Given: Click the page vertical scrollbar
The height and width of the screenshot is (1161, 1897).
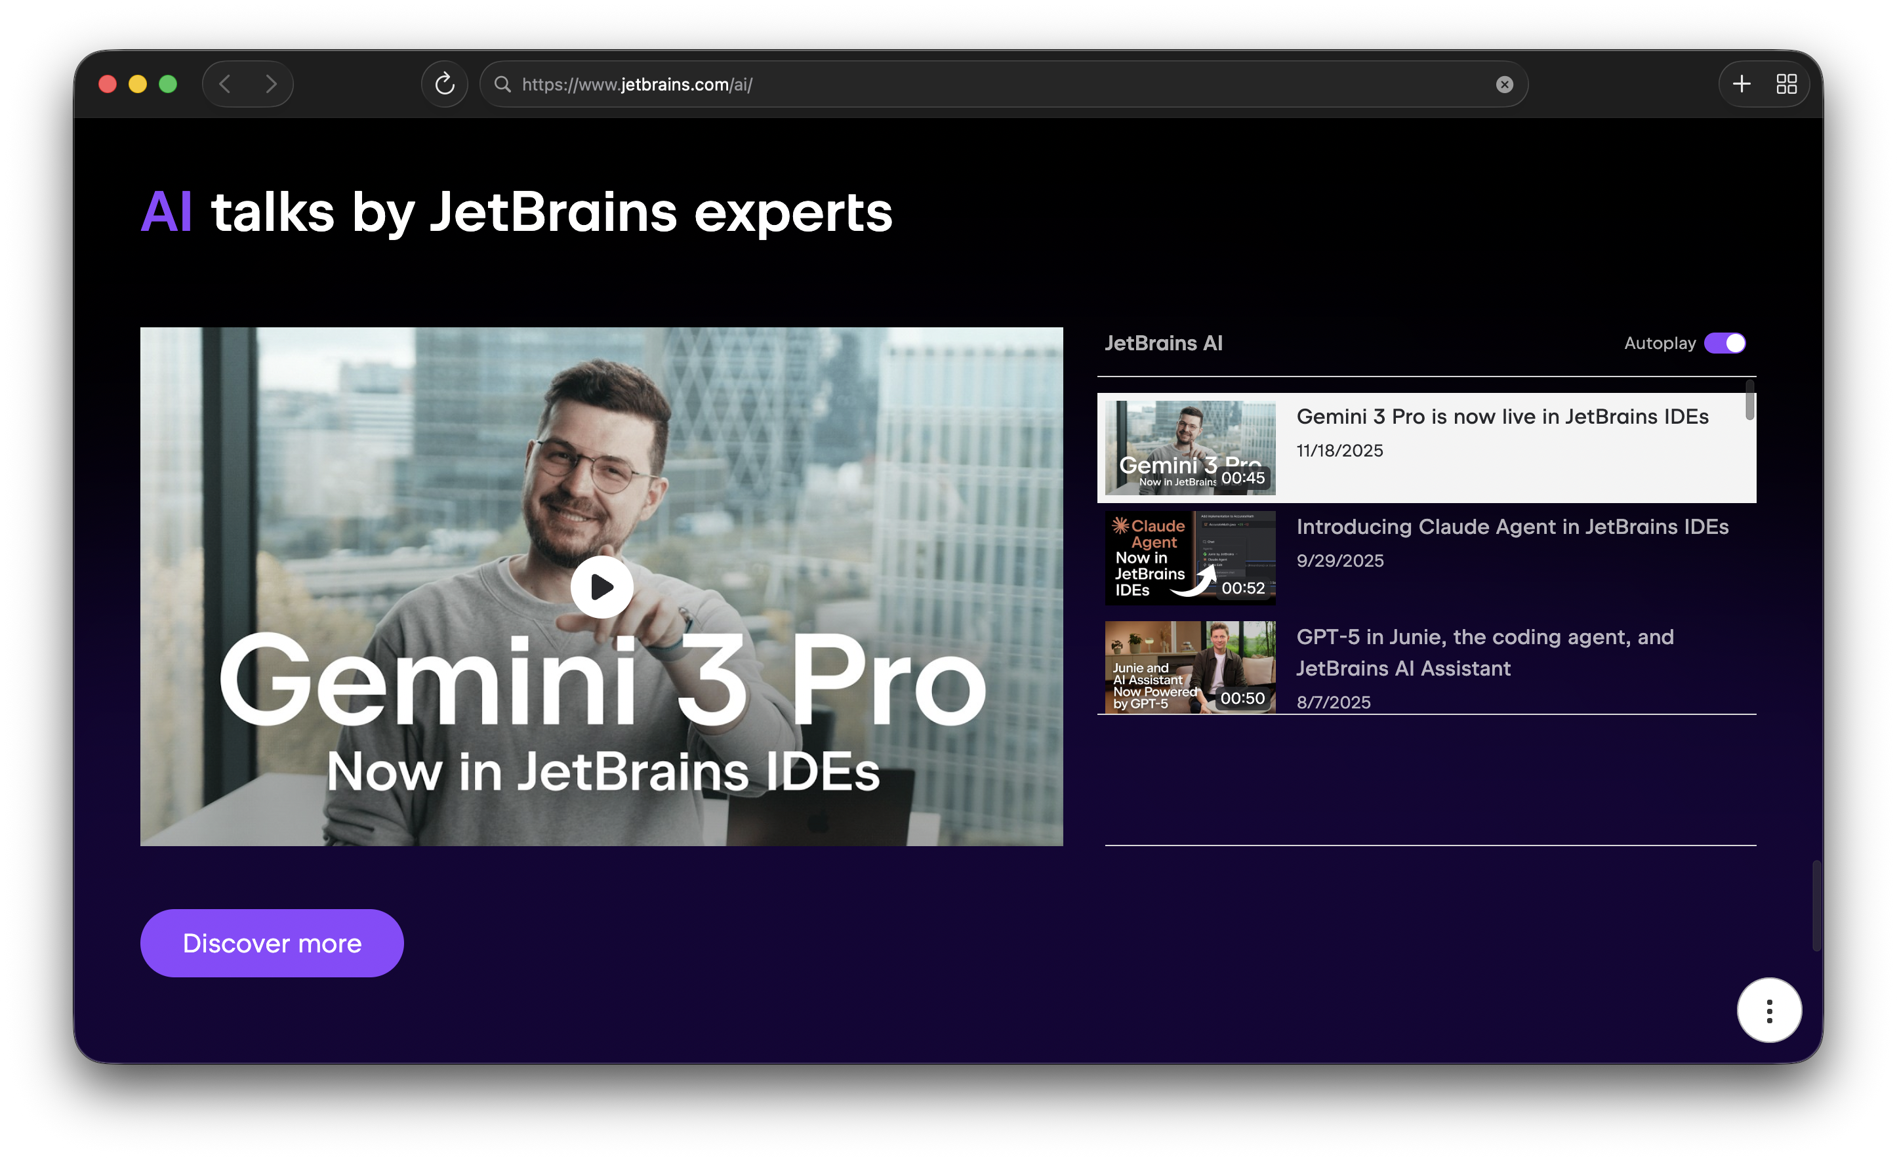Looking at the screenshot, I should point(1816,905).
